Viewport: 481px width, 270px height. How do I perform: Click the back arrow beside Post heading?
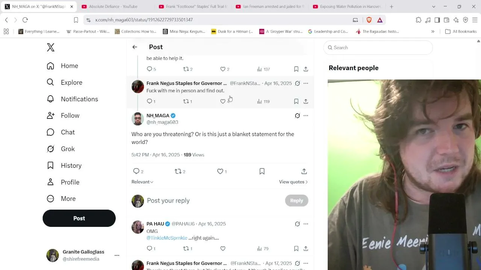[x=135, y=47]
